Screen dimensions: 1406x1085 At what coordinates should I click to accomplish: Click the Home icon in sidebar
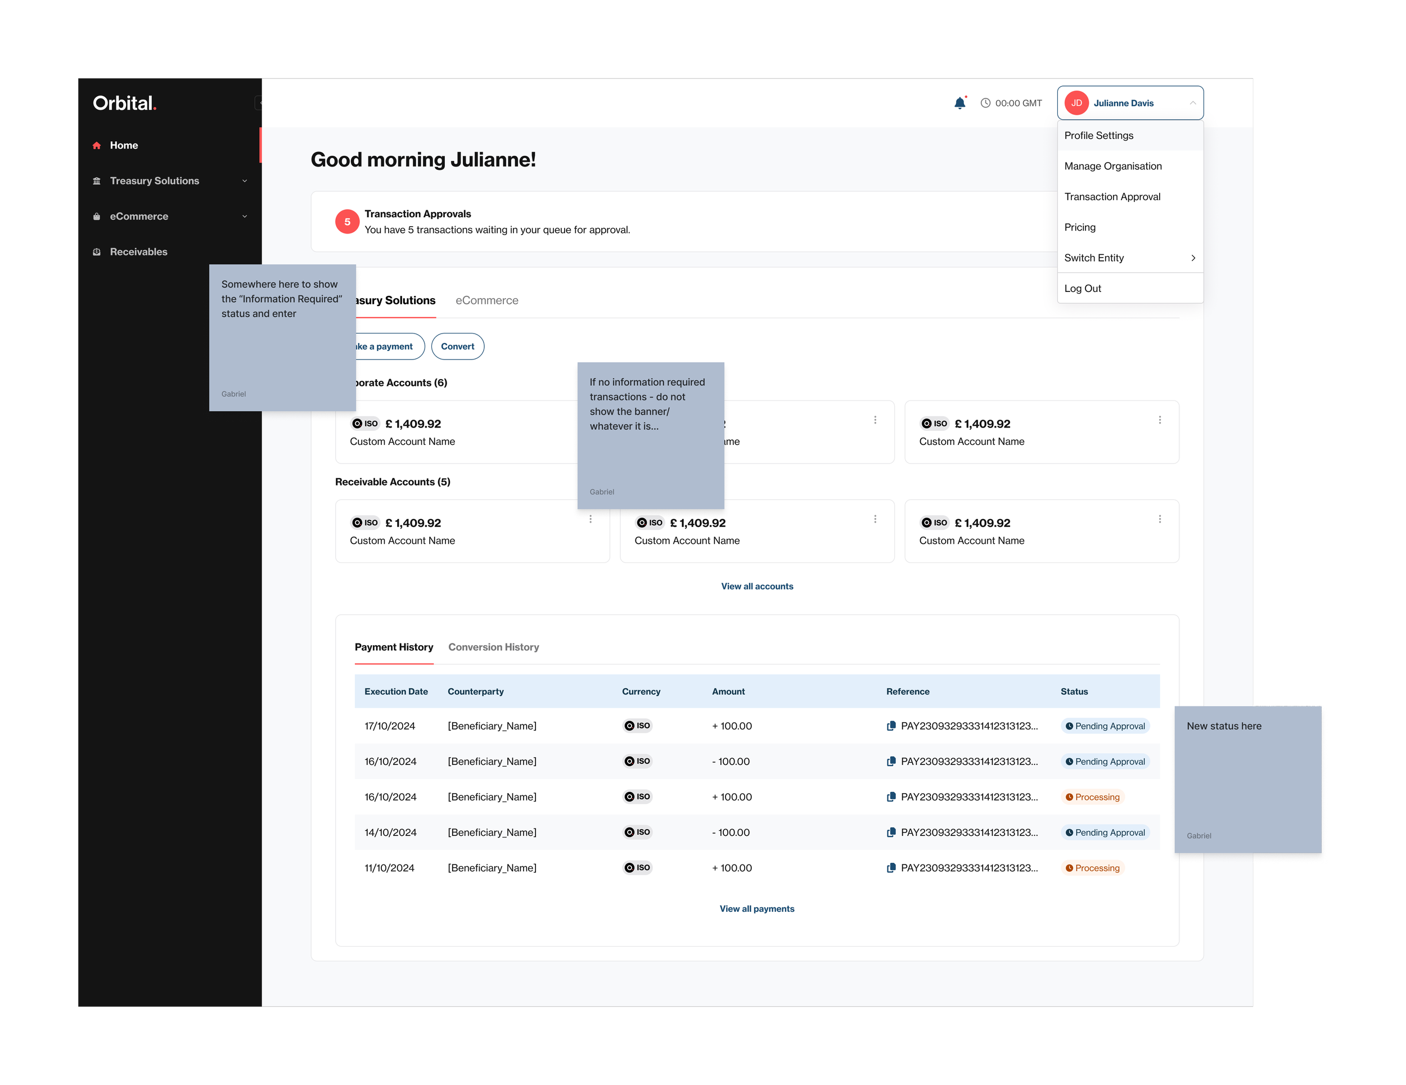pos(97,146)
